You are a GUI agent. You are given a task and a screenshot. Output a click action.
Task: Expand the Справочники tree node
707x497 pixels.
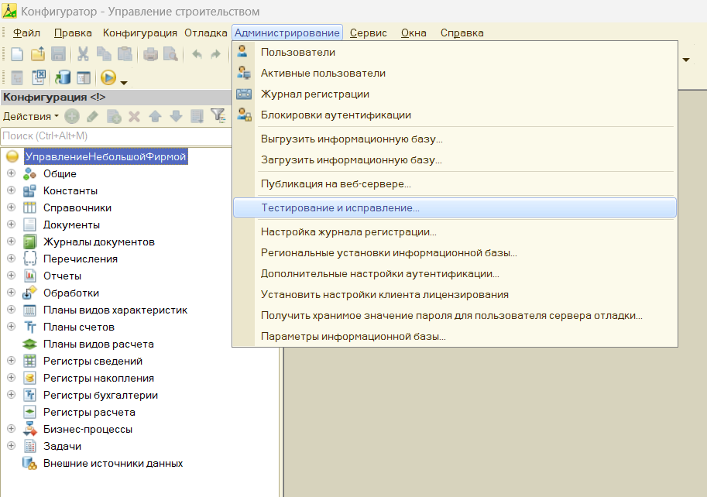12,207
